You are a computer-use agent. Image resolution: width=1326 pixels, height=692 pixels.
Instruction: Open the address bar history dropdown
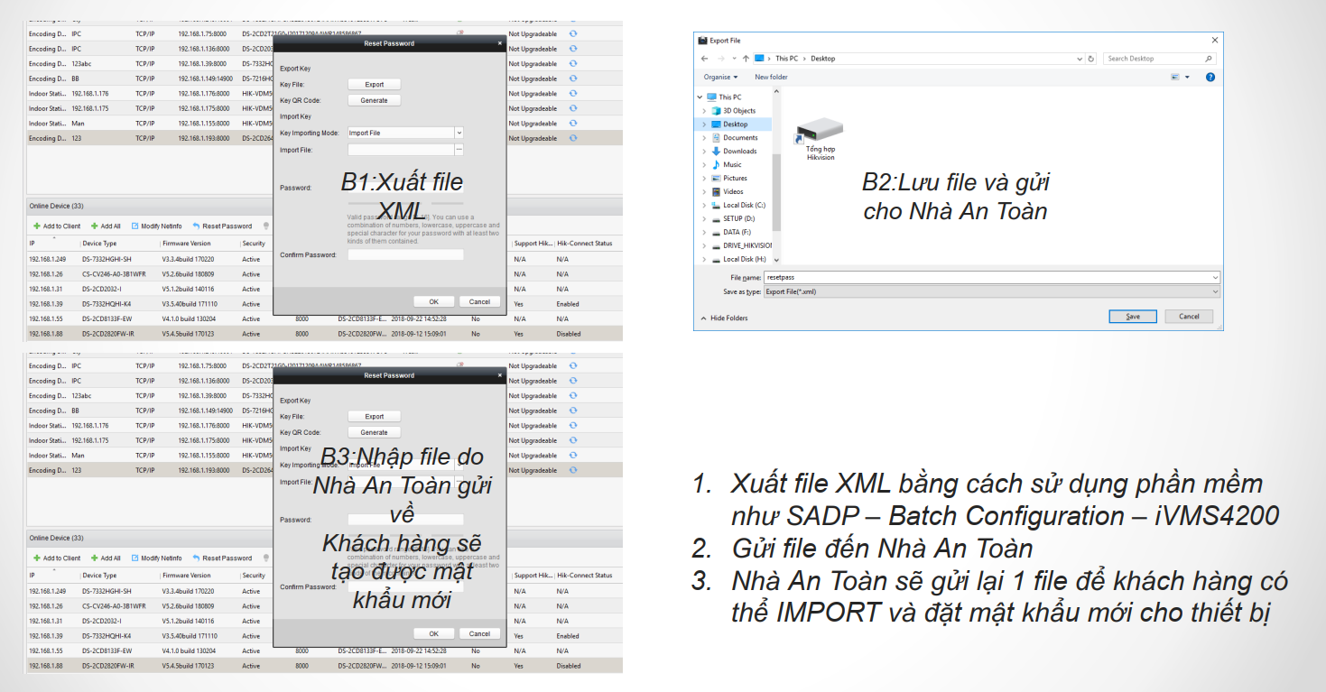(x=1080, y=58)
